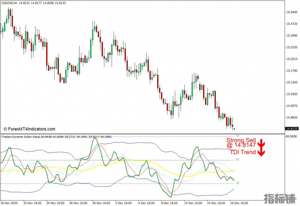Click the Strong Sell signal text
The height and width of the screenshot is (206, 300).
click(x=241, y=140)
